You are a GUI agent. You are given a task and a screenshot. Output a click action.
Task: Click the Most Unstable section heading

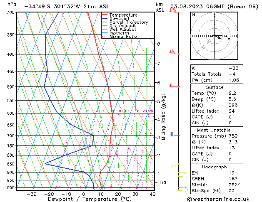click(214, 130)
